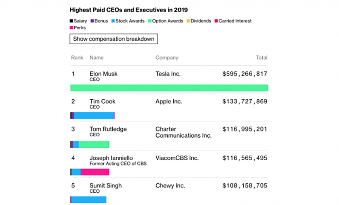Click the pink Perks legend swatch
The height and width of the screenshot is (205, 339).
[72, 28]
